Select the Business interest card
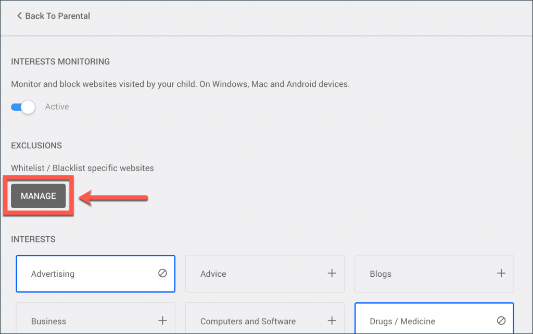Viewport: 533px width, 334px height. point(96,318)
